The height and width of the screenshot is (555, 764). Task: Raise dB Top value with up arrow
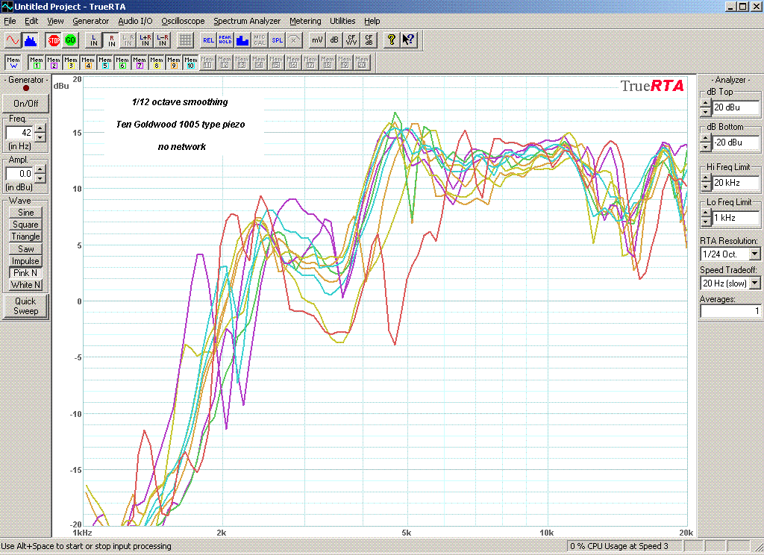706,103
